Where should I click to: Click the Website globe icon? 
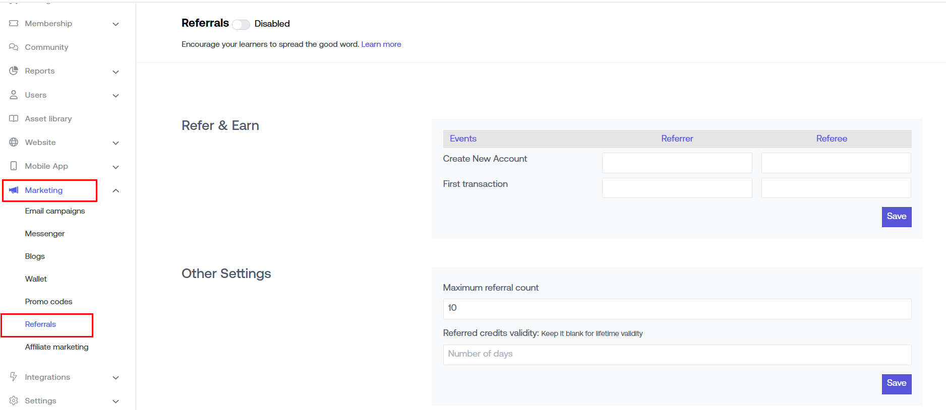pos(14,143)
